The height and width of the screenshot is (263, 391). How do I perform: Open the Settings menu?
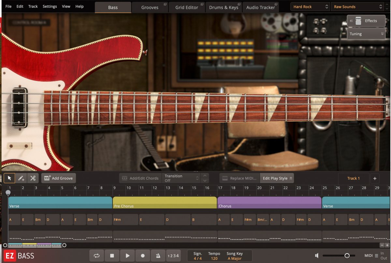[x=50, y=6]
